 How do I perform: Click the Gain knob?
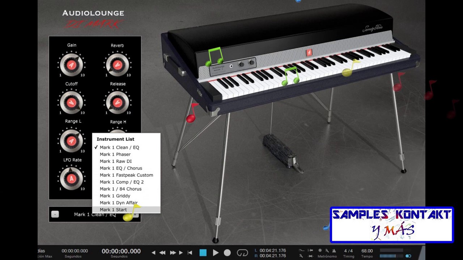(x=71, y=64)
